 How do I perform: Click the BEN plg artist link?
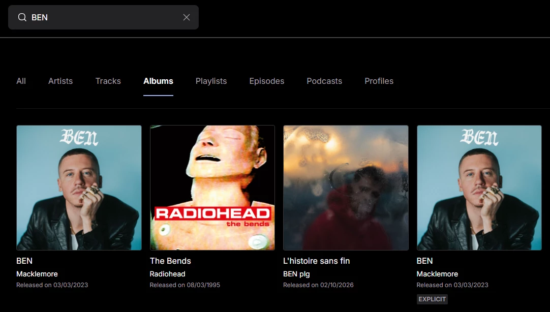tap(296, 274)
